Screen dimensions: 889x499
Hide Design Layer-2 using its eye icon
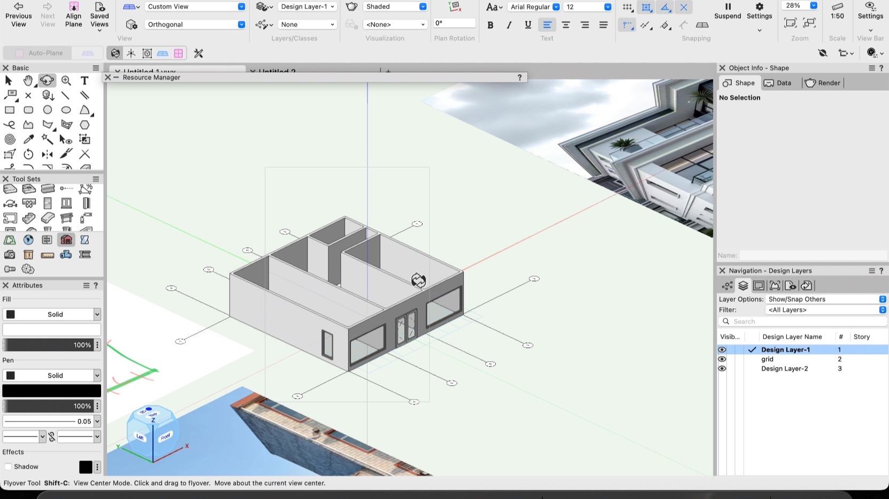pos(722,369)
